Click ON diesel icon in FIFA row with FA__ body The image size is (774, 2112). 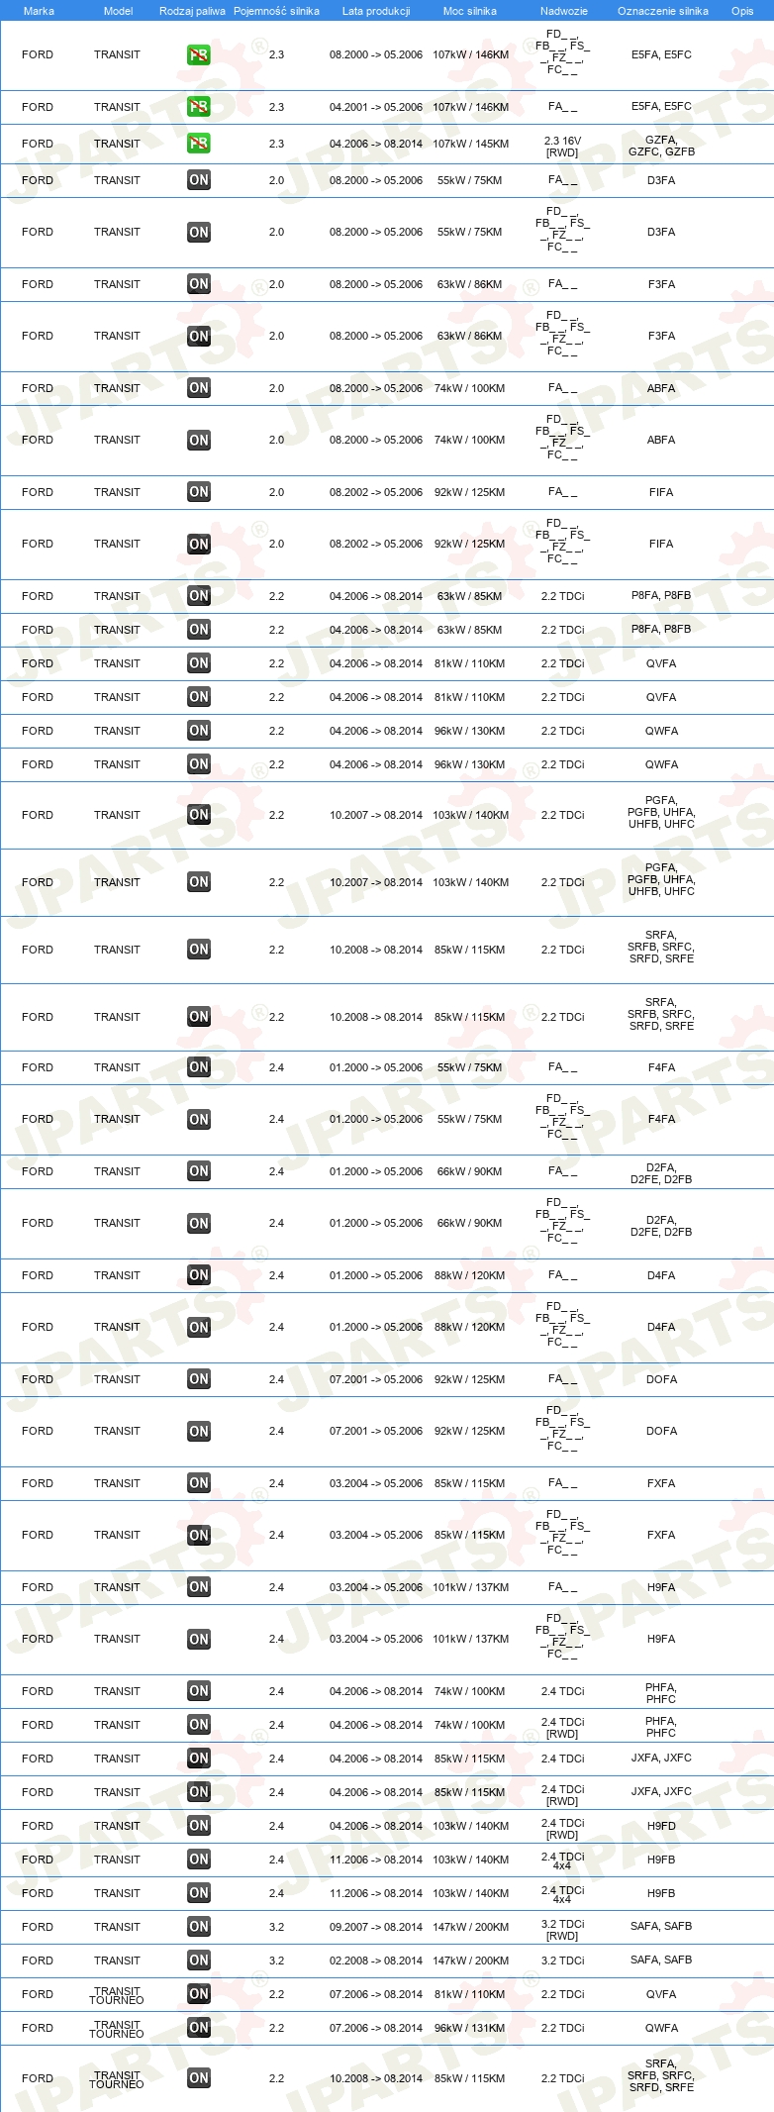[x=199, y=492]
